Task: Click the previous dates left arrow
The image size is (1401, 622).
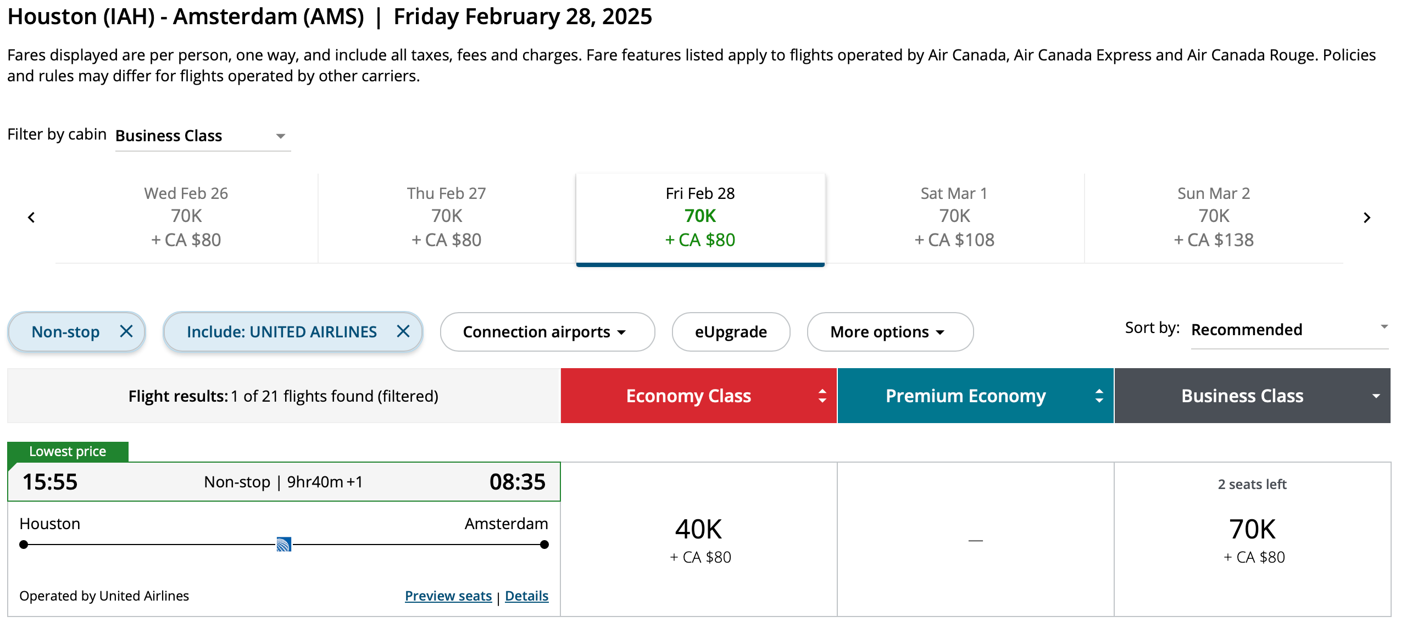Action: tap(31, 218)
